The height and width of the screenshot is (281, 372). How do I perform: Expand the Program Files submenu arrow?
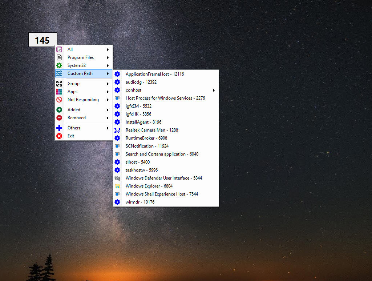tap(108, 58)
